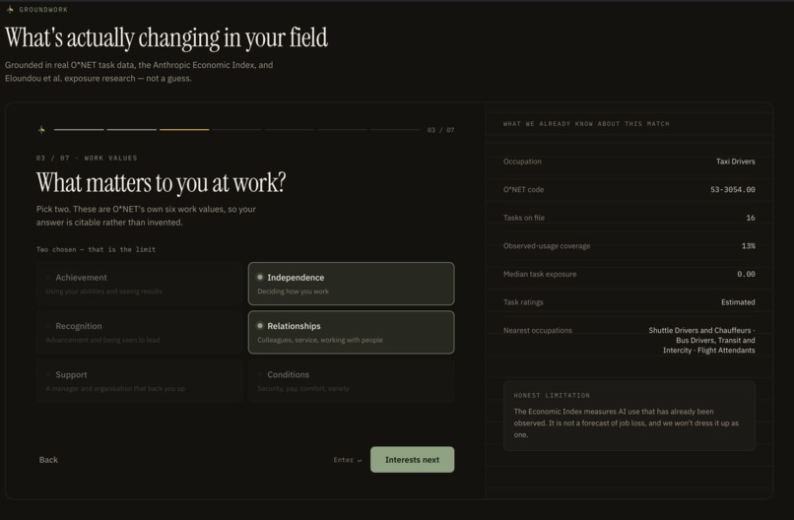Viewport: 794px width, 520px height.
Task: Click the Nearest occupations list text
Action: click(701, 340)
